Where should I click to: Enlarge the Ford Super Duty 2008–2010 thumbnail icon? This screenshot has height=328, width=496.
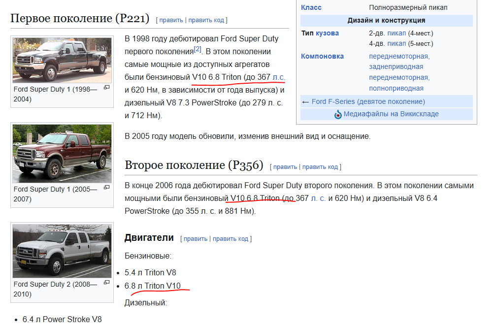[x=107, y=282]
